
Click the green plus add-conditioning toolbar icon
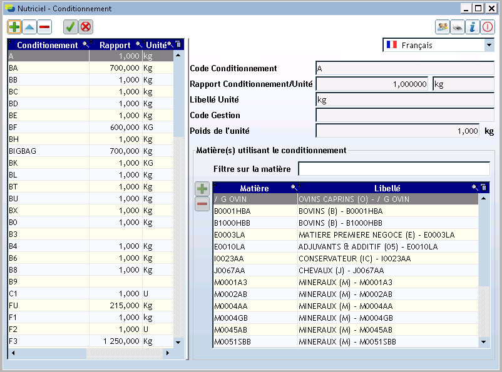[14, 27]
